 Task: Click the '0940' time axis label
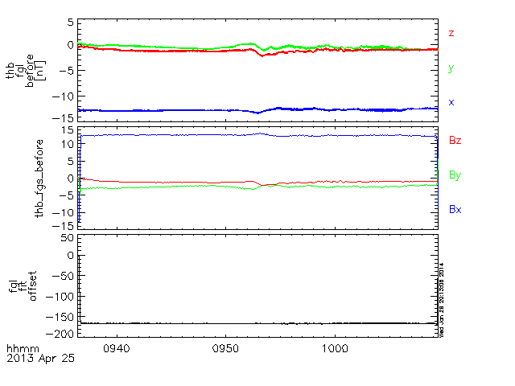click(x=117, y=348)
